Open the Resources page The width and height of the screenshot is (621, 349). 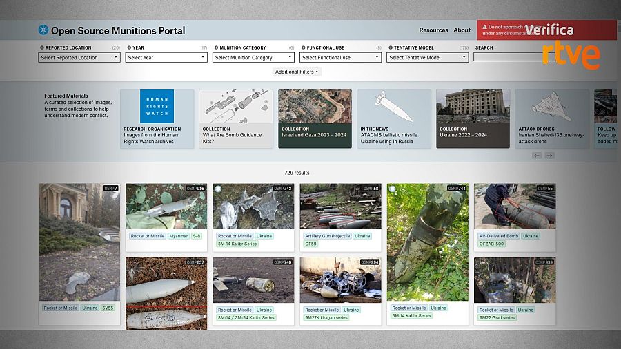click(x=434, y=30)
